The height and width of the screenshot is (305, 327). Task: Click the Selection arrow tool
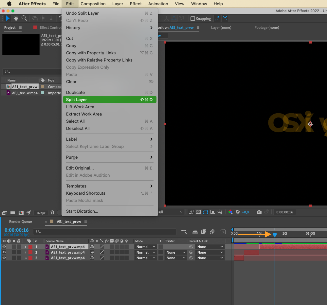[8, 18]
